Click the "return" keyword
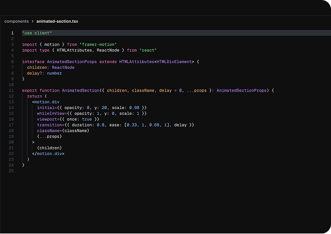 coord(34,96)
